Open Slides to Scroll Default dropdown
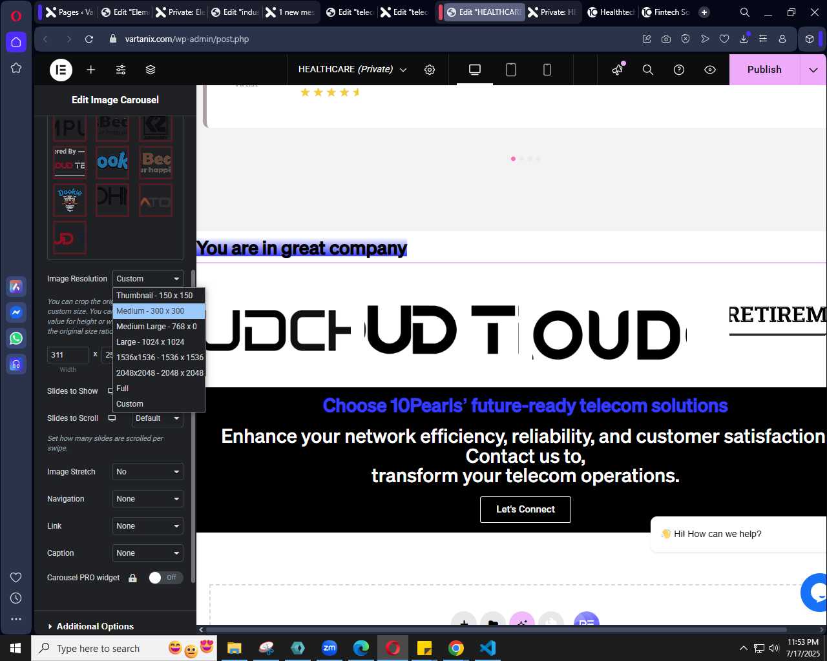Image resolution: width=827 pixels, height=661 pixels. [158, 418]
